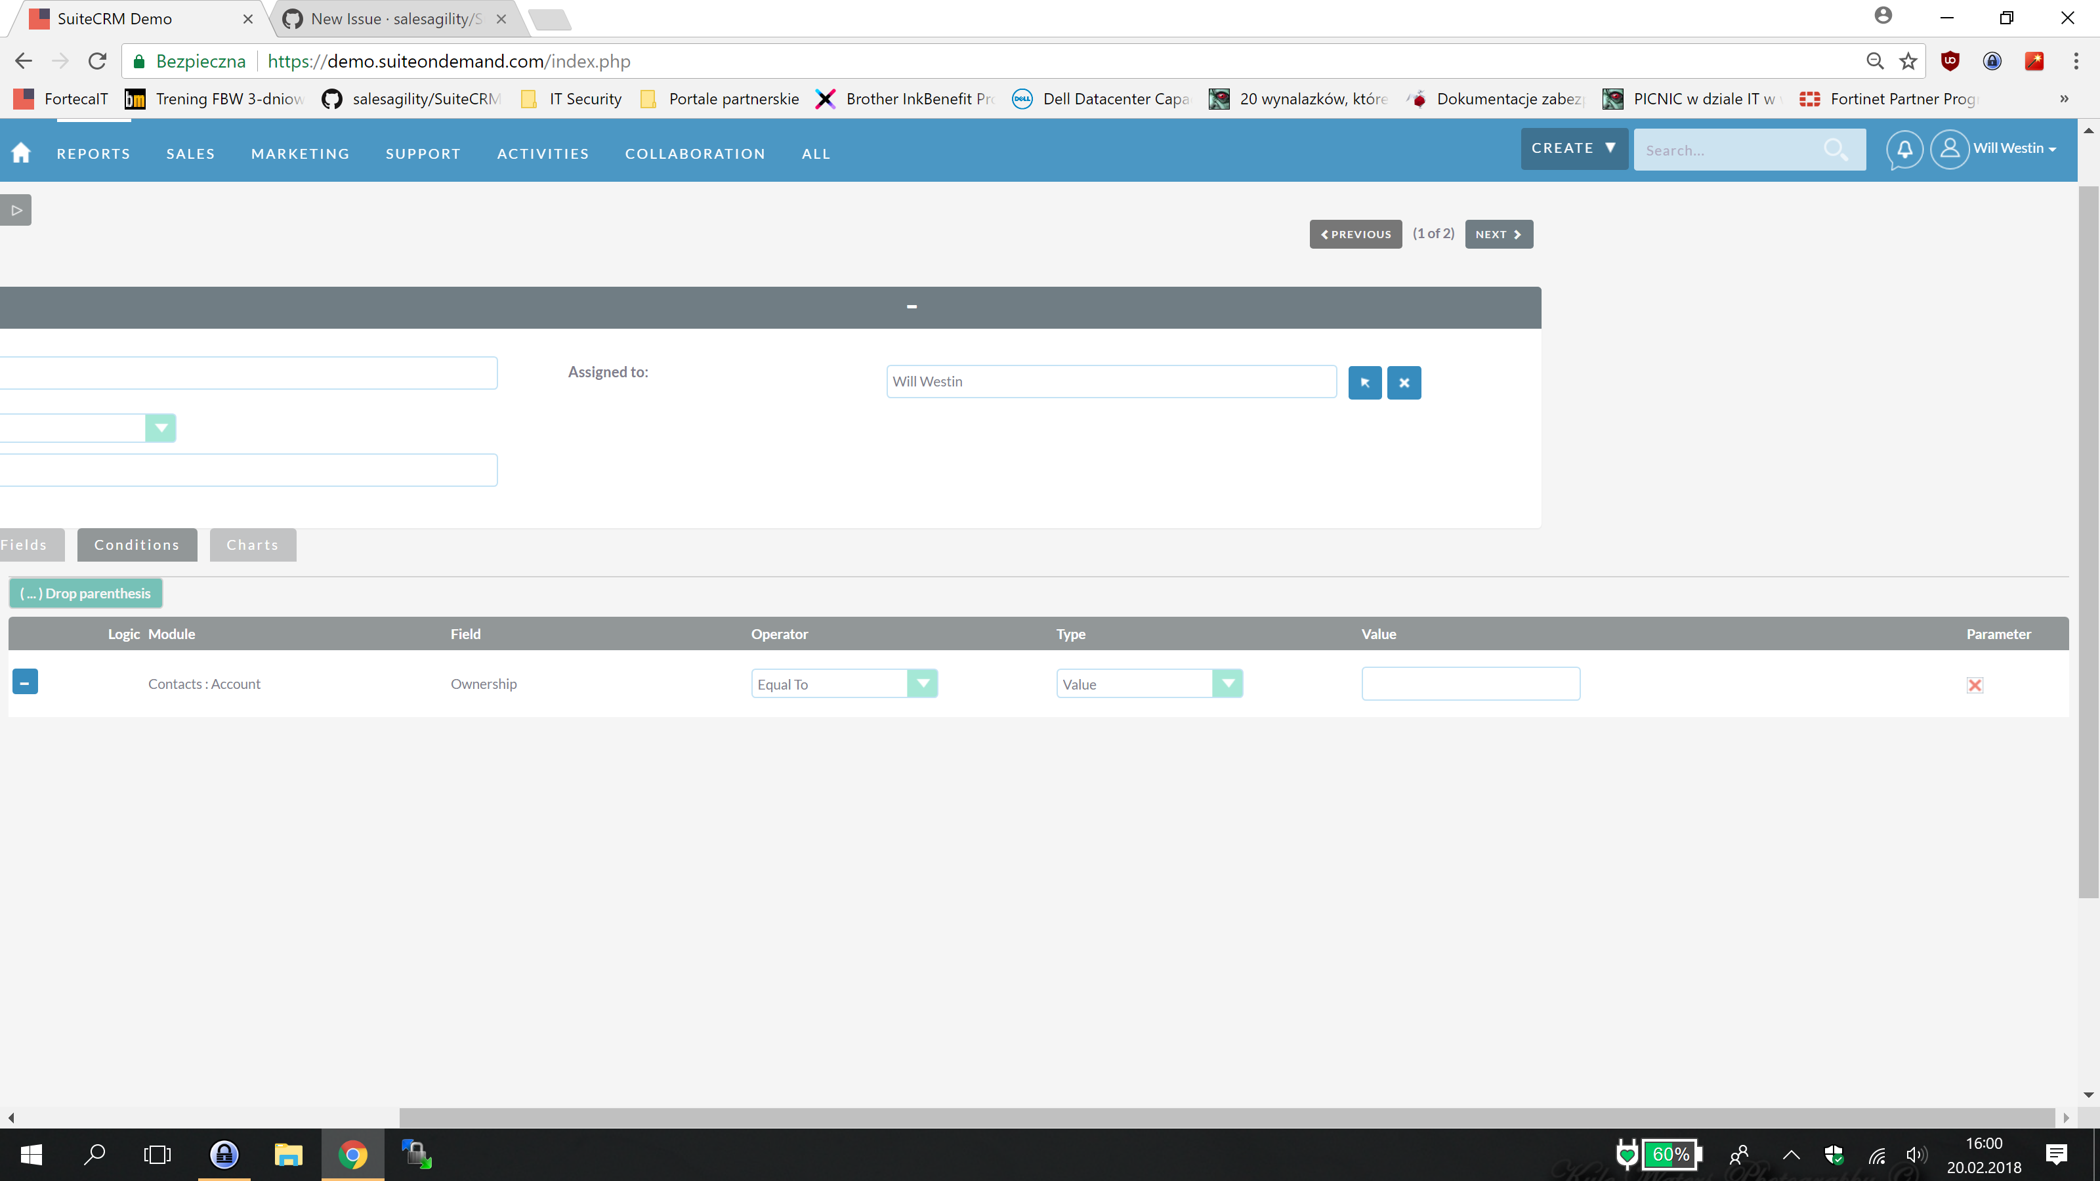Image resolution: width=2100 pixels, height=1181 pixels.
Task: Check the battery level indicator in system tray
Action: tap(1670, 1154)
